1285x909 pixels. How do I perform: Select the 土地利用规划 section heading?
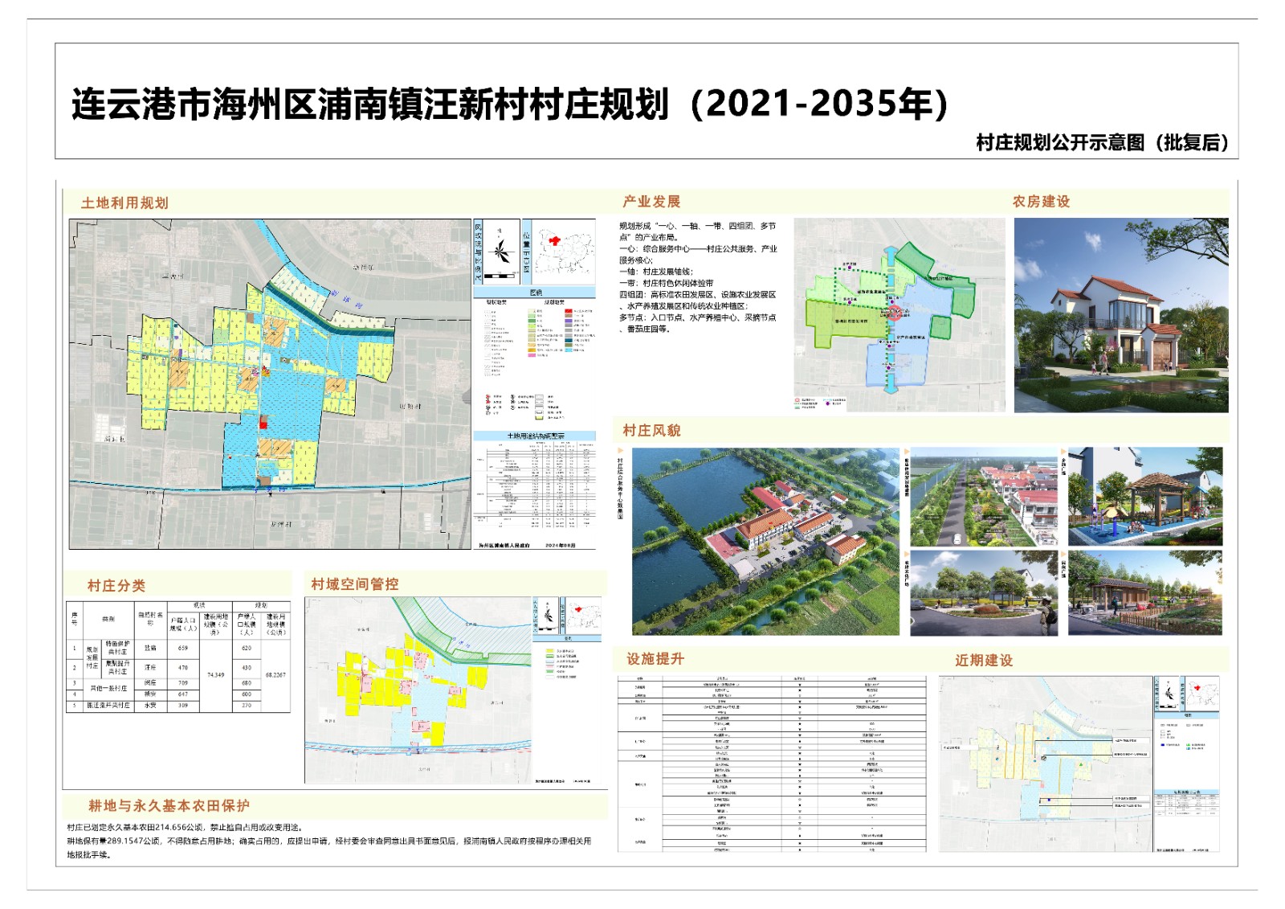[124, 203]
